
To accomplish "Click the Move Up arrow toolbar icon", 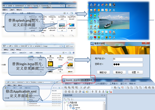I will coord(92,92).
